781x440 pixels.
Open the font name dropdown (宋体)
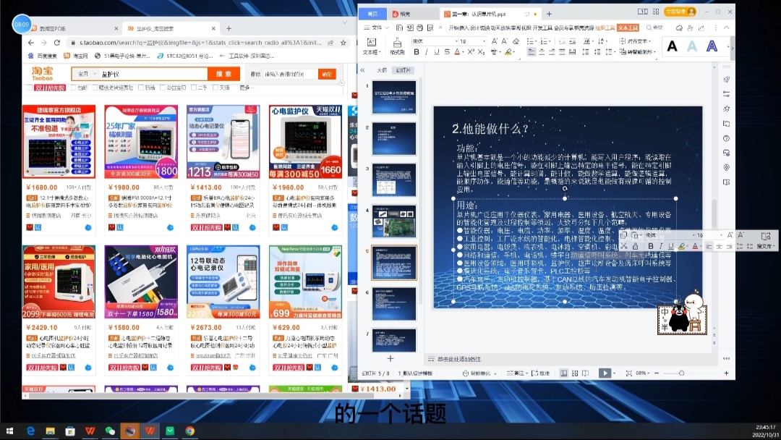tap(456, 41)
